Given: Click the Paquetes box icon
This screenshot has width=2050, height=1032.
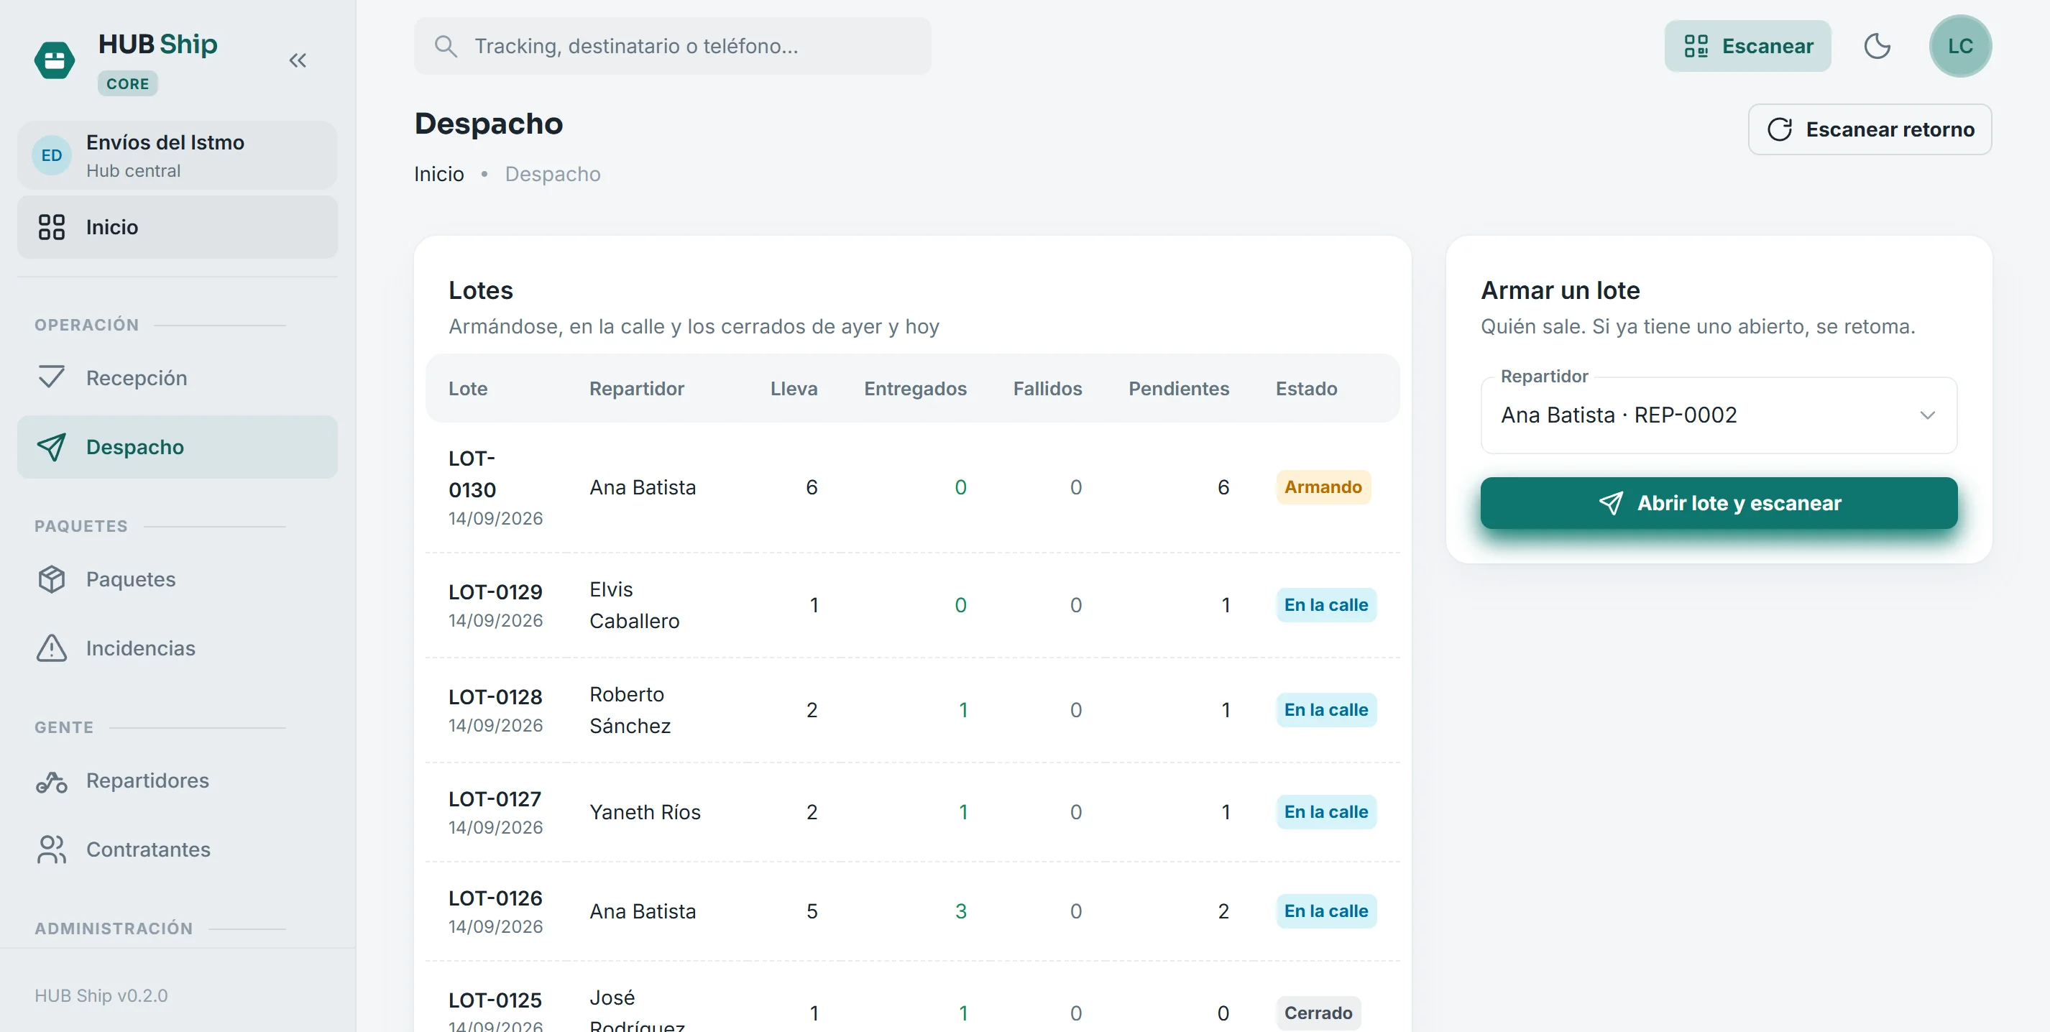Looking at the screenshot, I should (52, 579).
